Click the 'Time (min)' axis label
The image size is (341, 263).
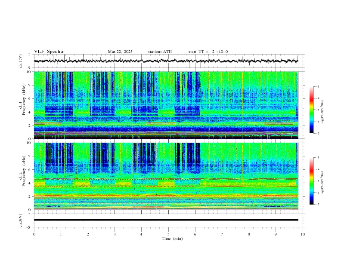pyautogui.click(x=172, y=239)
